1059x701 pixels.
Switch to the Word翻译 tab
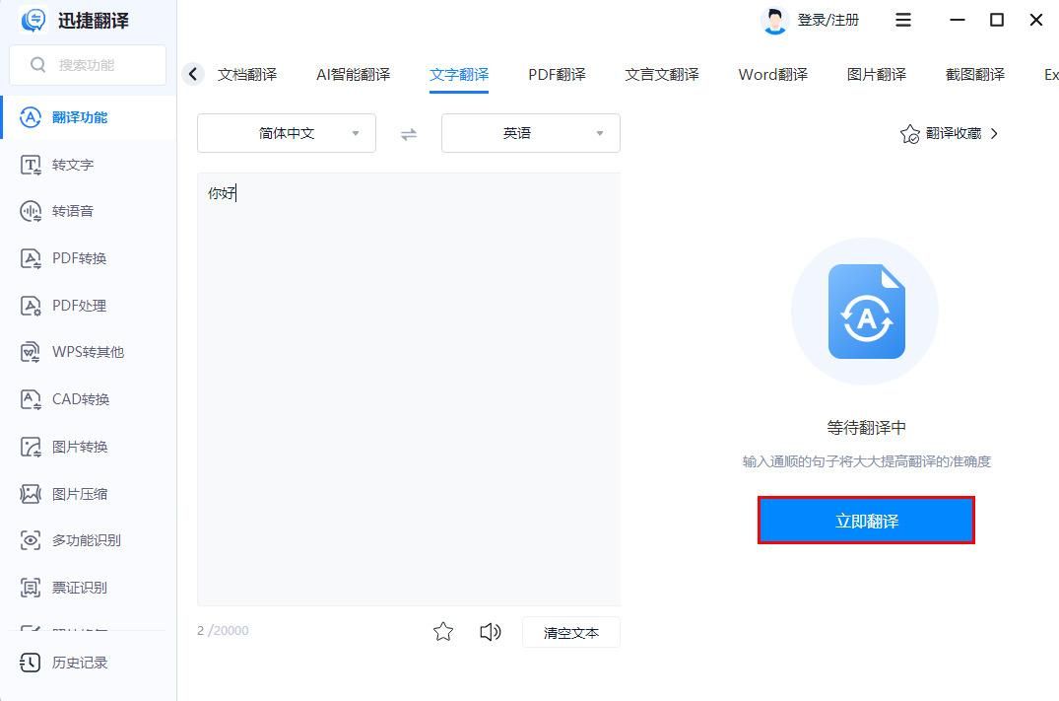tap(773, 74)
